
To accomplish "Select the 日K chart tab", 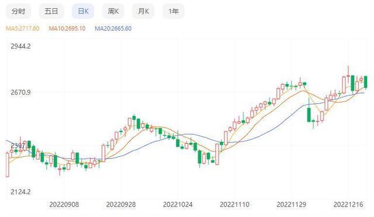I will [x=83, y=11].
